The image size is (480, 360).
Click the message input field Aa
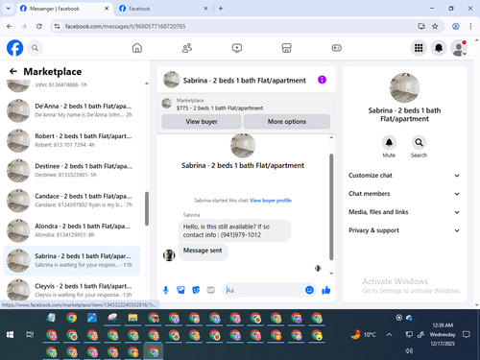[x=264, y=290]
